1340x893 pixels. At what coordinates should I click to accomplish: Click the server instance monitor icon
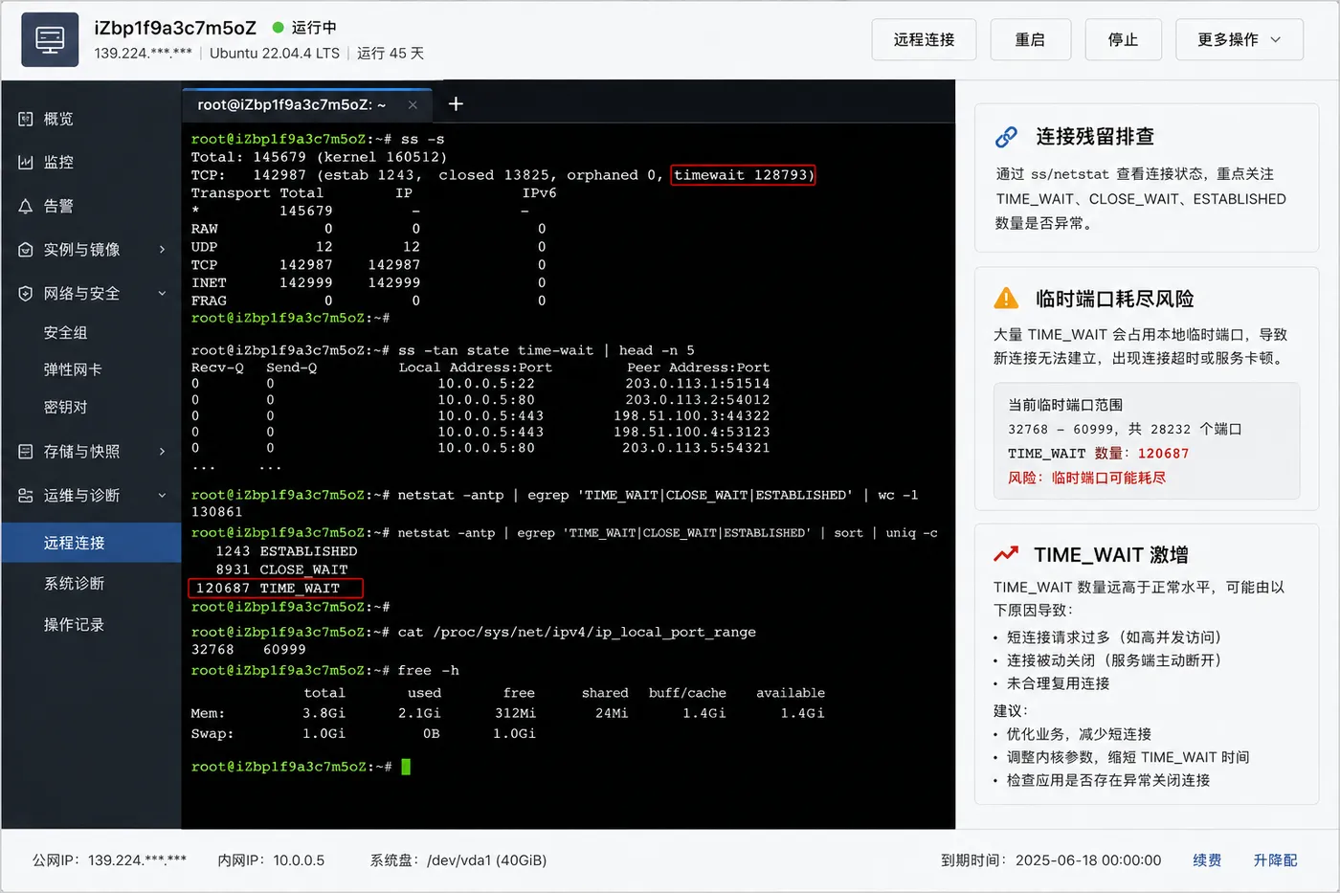pos(50,39)
